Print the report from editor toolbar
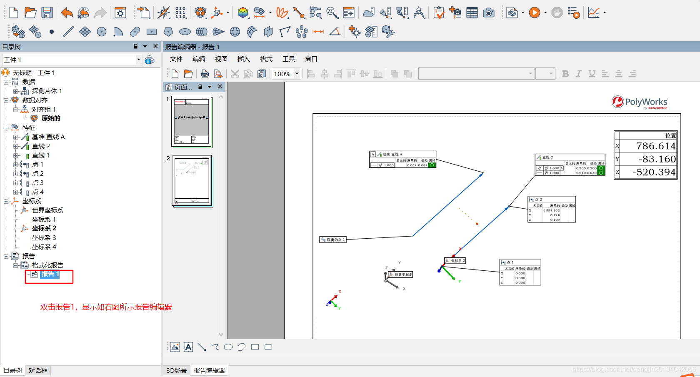Viewport: 700px width, 377px height. pos(205,74)
